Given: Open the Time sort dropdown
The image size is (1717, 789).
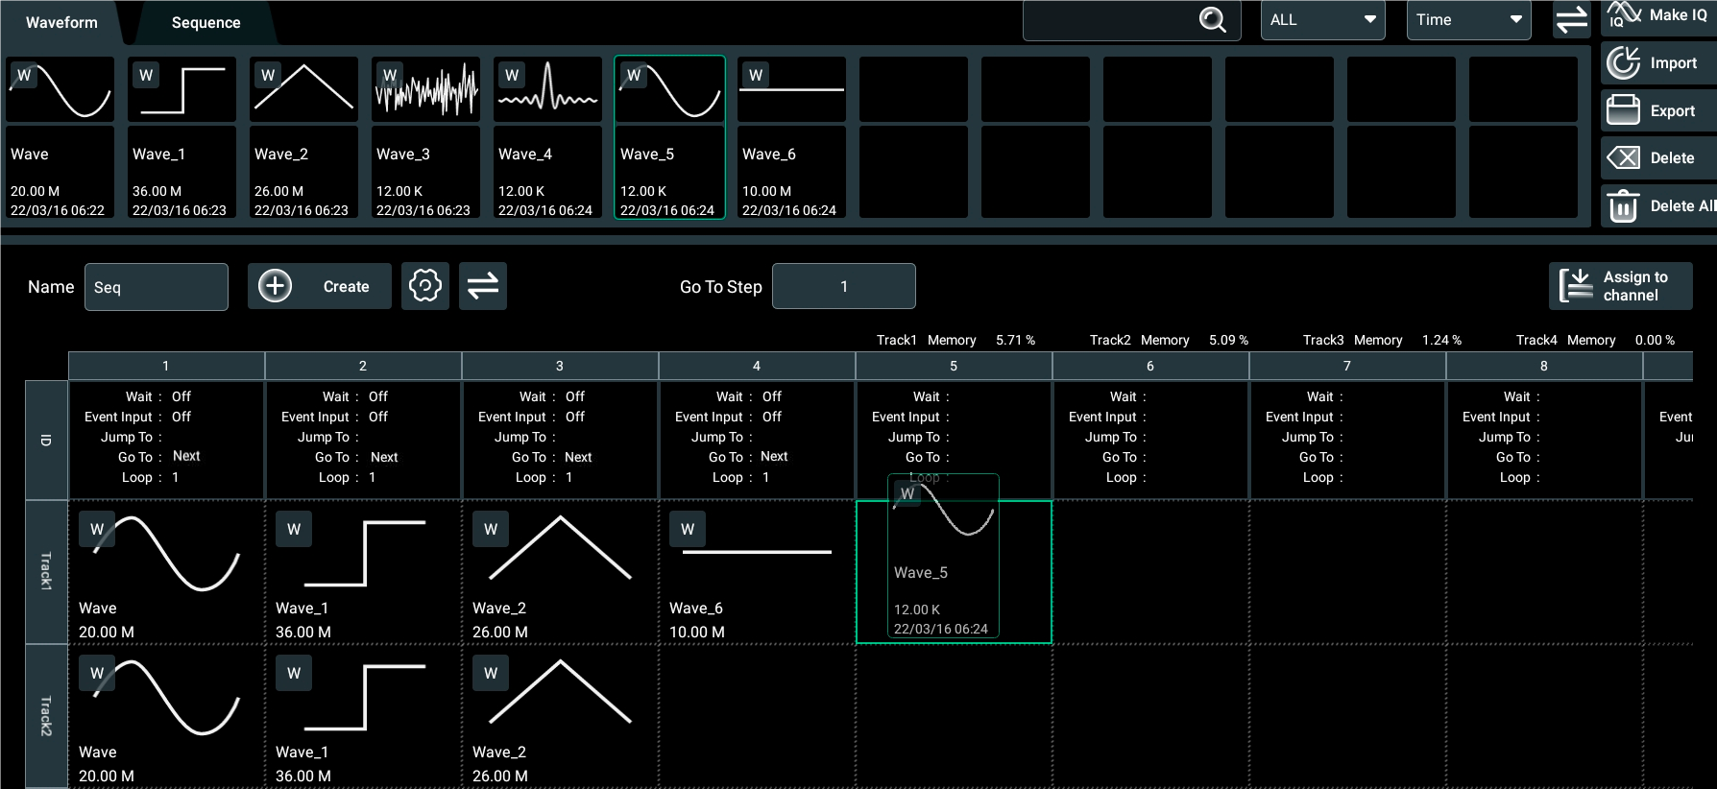Looking at the screenshot, I should click(1468, 20).
